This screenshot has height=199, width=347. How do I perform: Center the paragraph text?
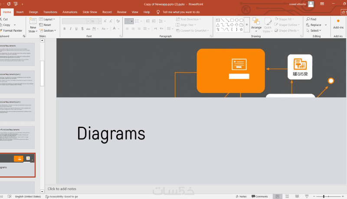click(133, 29)
